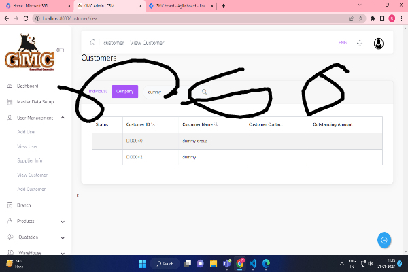Toggle the sidebar collapse switch near logo
Screen dimensions: 408x272
tap(60, 50)
